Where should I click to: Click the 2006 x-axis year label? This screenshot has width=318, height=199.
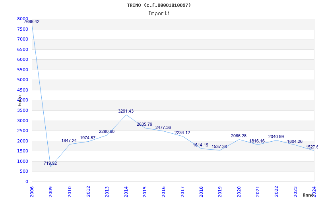[x=32, y=192]
